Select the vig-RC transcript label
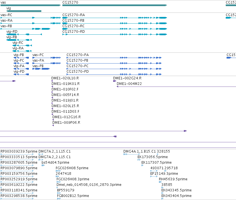This screenshot has width=236, height=200. point(18,43)
